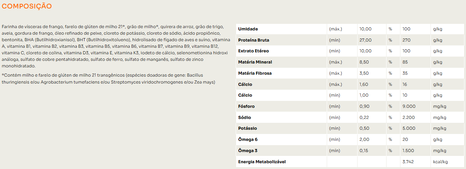The width and height of the screenshot is (466, 169).
Task: Click the Ômega 6 row label
Action: pyautogui.click(x=248, y=139)
